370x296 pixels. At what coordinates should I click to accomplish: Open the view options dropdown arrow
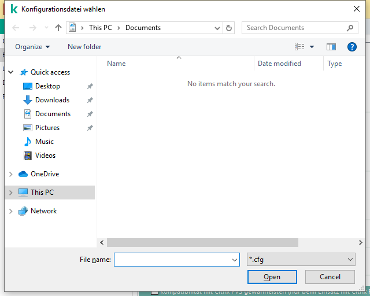click(x=312, y=47)
